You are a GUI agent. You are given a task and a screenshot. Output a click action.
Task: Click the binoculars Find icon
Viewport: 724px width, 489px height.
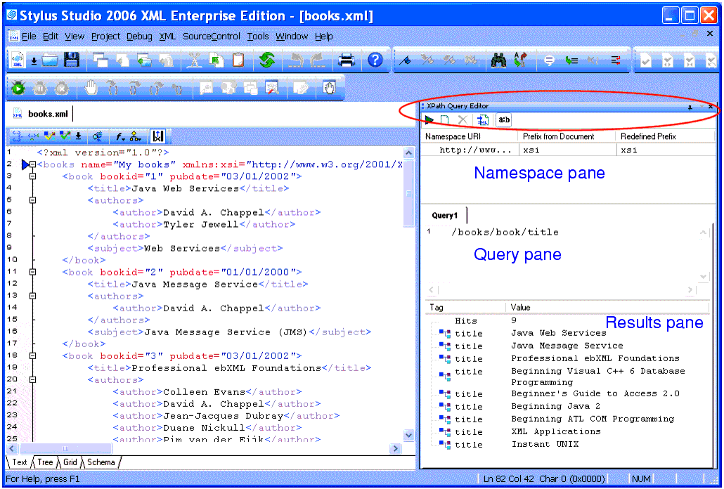click(498, 60)
